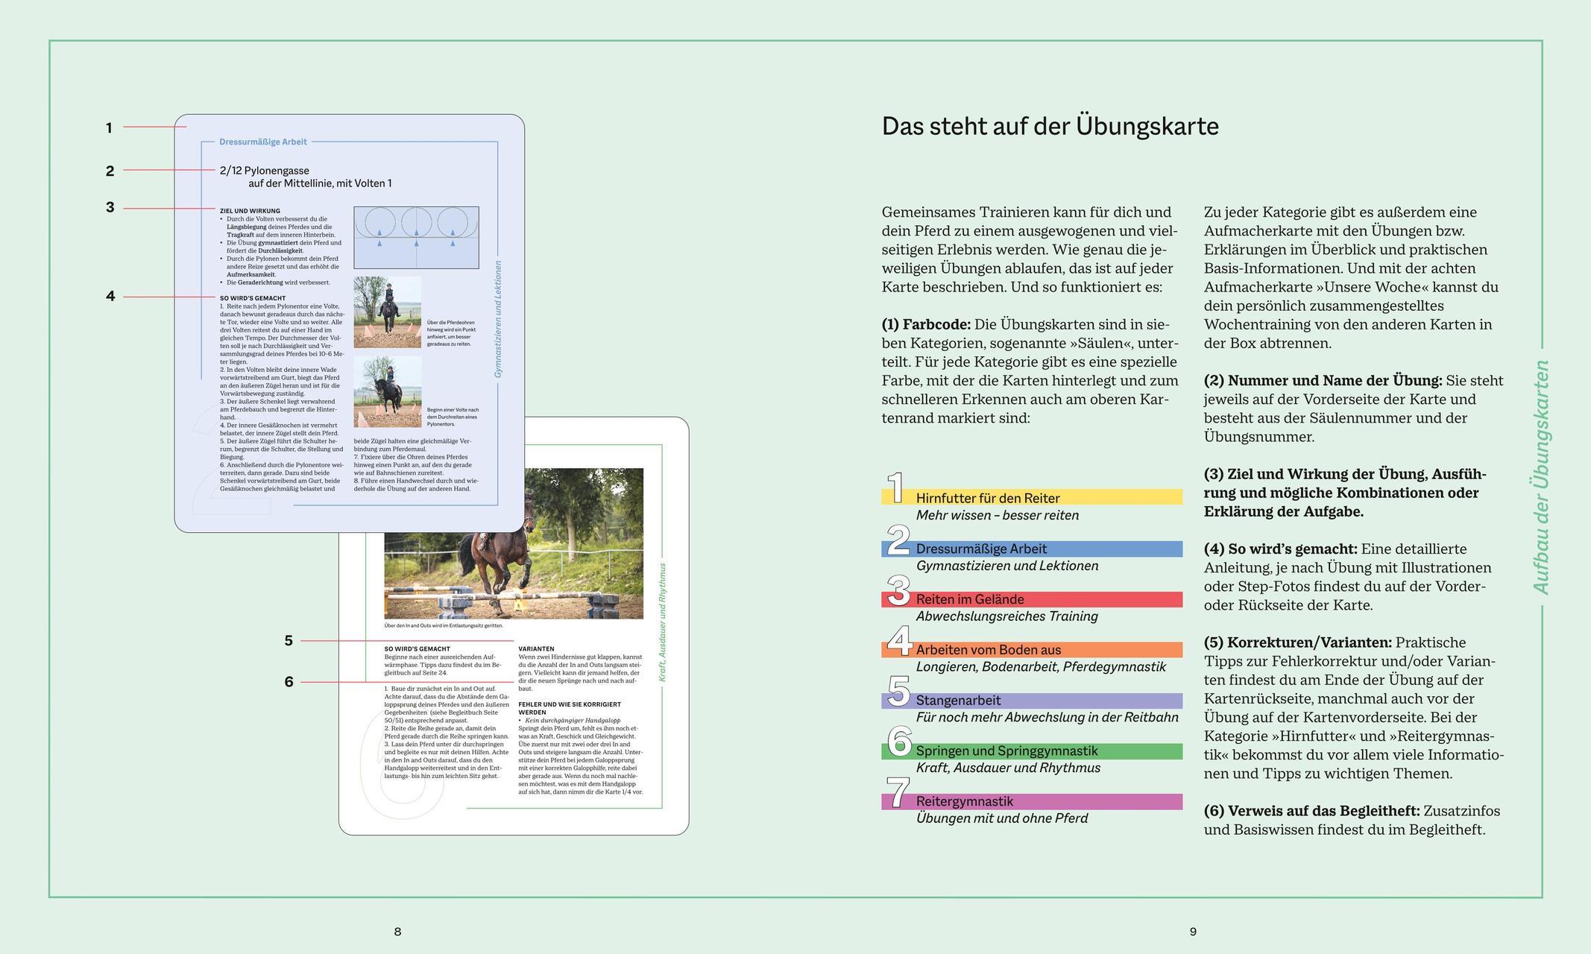
Task: Click the outlined number 6 category icon
Action: coord(900,742)
